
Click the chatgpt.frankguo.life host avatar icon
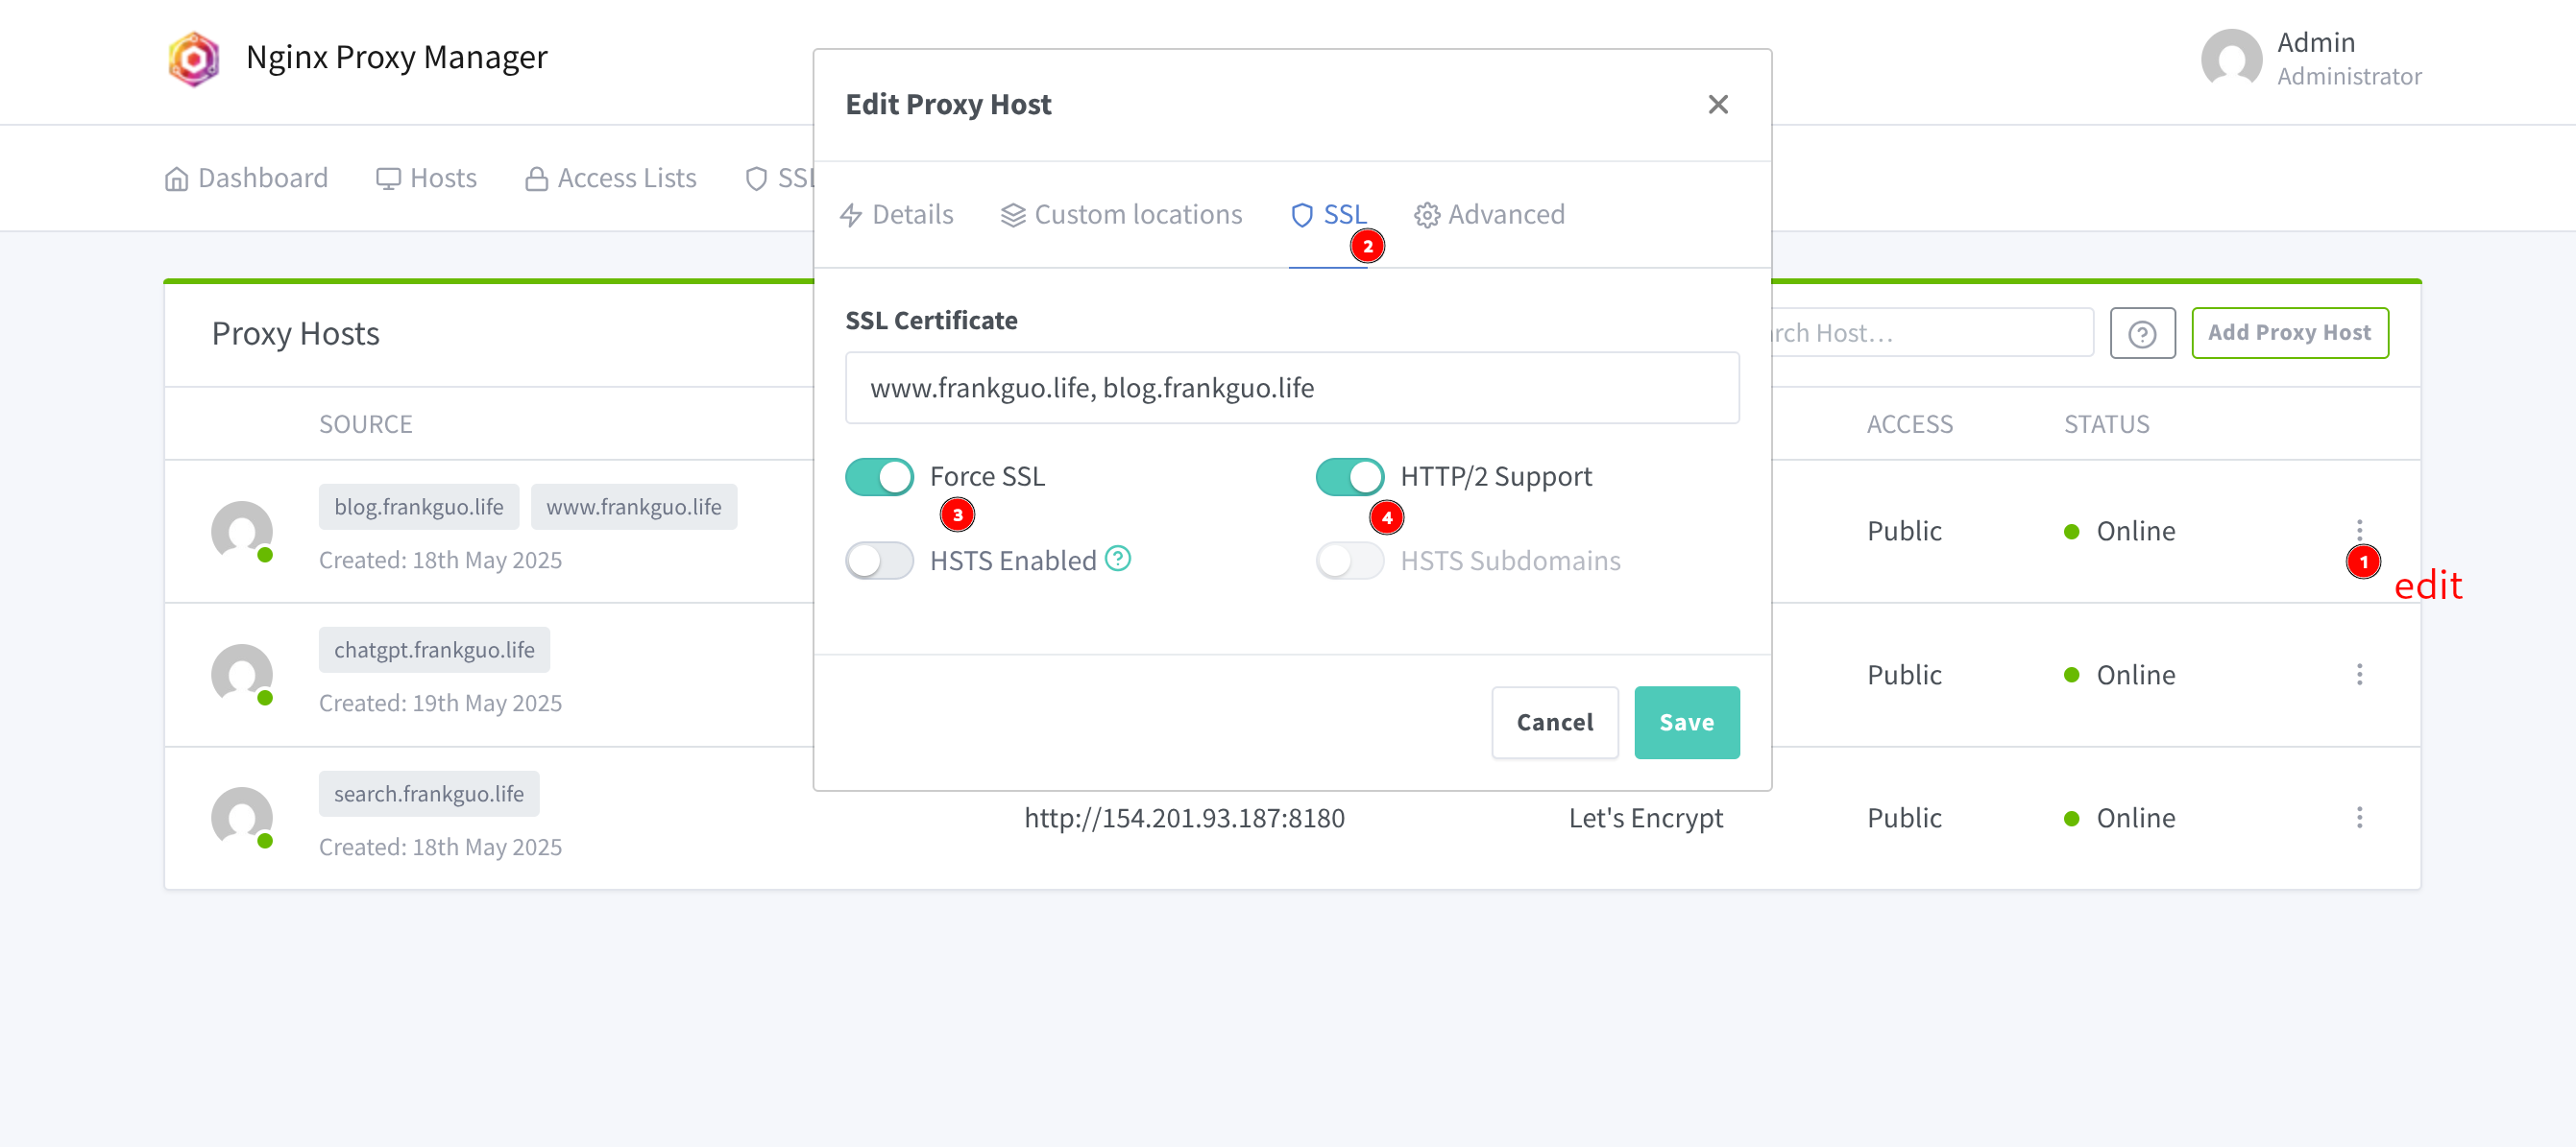(242, 675)
